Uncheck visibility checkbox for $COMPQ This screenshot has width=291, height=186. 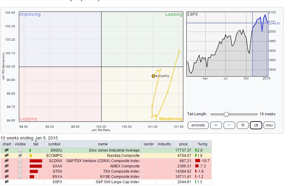(20, 155)
